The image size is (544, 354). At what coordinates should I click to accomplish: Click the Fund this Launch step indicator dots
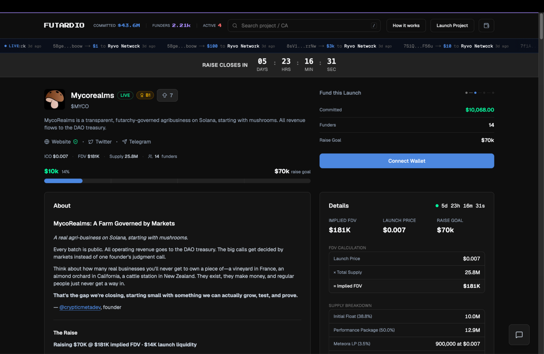coord(480,93)
